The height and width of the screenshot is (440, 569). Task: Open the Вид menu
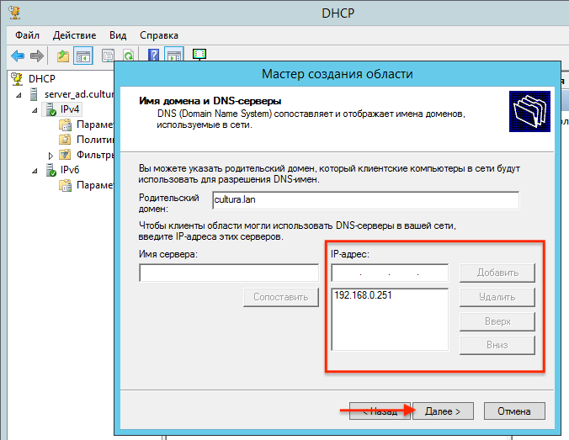click(x=118, y=35)
